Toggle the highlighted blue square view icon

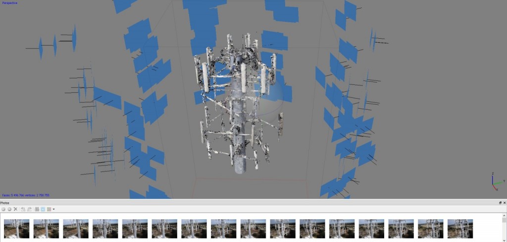click(x=43, y=209)
